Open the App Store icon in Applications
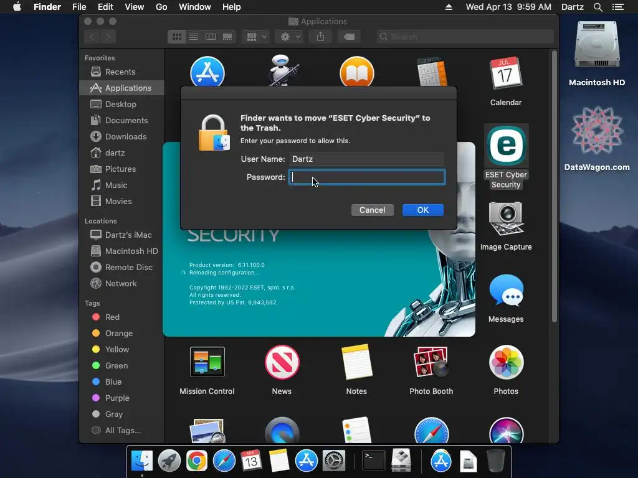Image resolution: width=638 pixels, height=478 pixels. click(x=207, y=72)
